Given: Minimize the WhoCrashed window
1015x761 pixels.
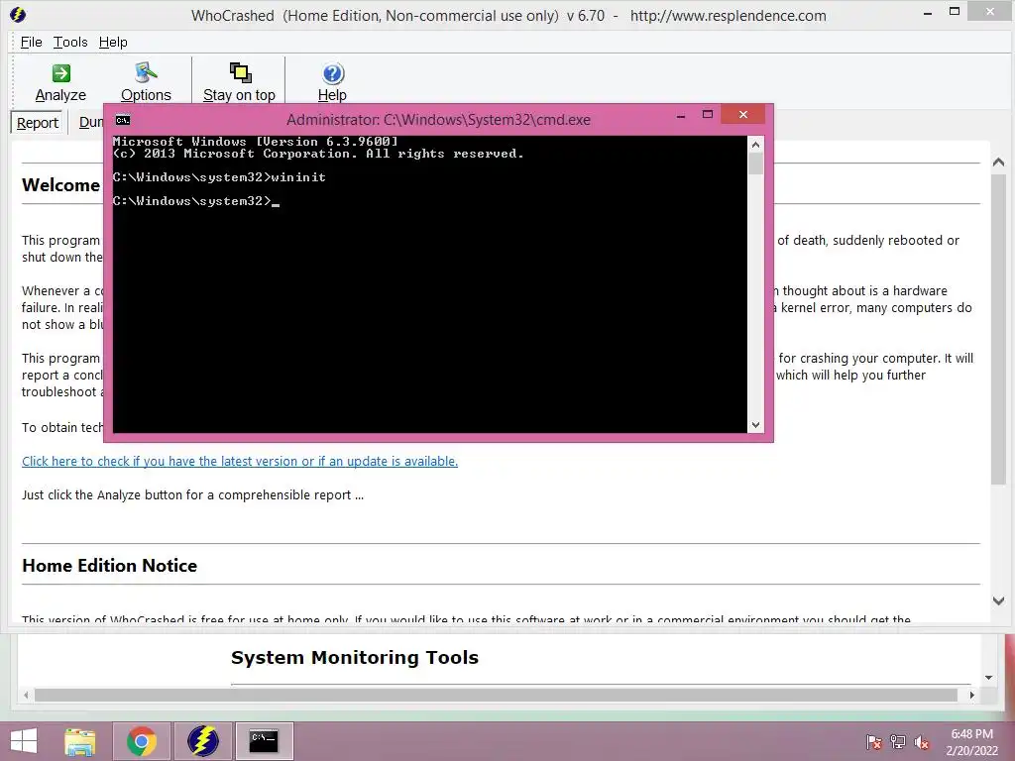Looking at the screenshot, I should point(927,12).
